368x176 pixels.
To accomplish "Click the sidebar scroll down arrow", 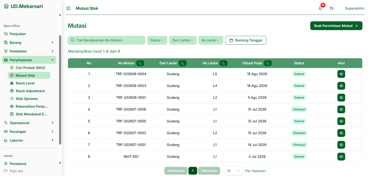I will point(60,163).
